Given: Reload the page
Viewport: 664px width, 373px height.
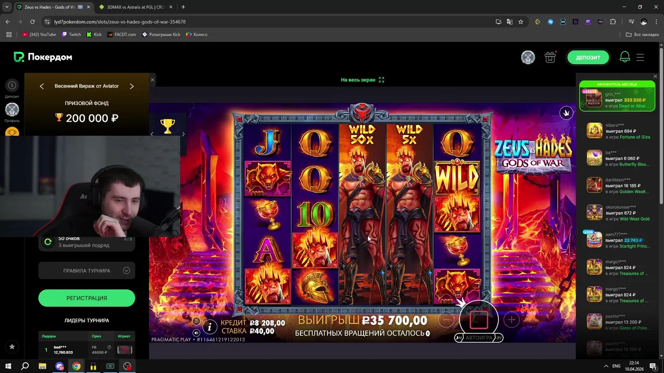Looking at the screenshot, I should (32, 22).
